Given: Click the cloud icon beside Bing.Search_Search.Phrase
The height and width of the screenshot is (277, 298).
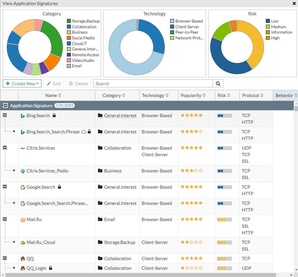Looking at the screenshot, I should (x=84, y=132).
